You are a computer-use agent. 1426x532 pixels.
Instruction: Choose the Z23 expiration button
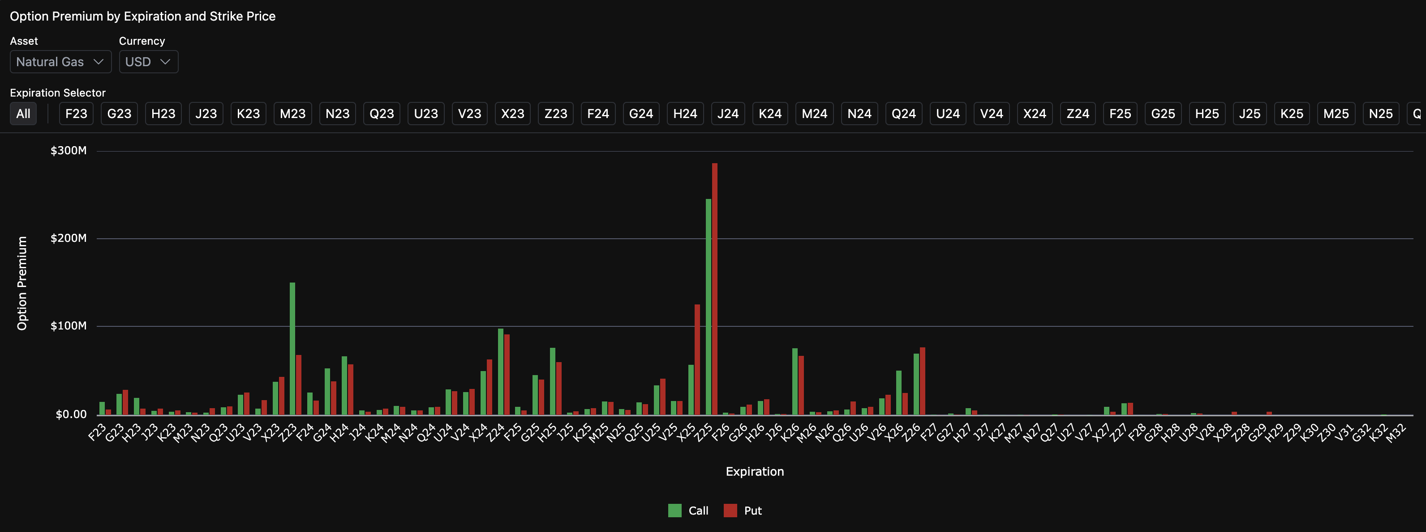[x=556, y=114]
